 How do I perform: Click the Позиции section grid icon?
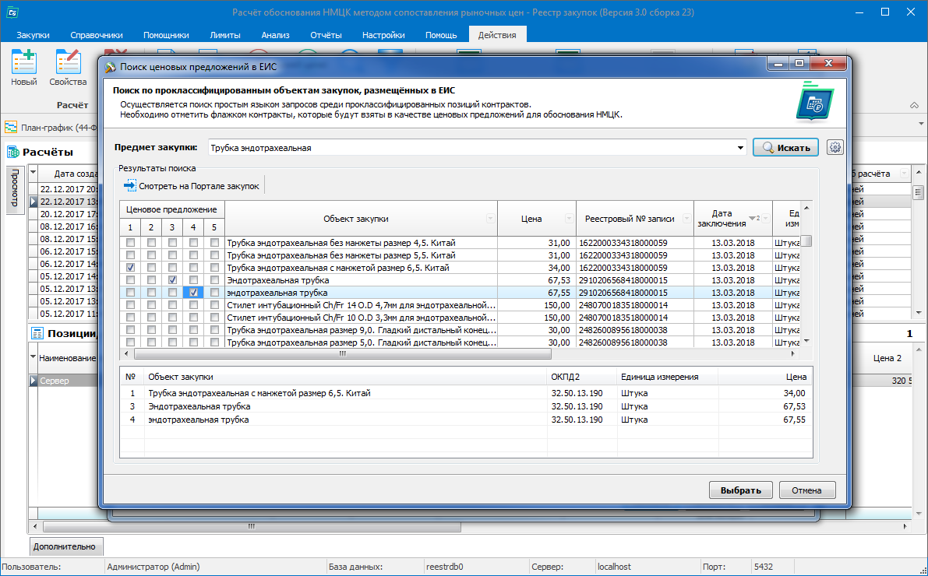click(x=37, y=333)
